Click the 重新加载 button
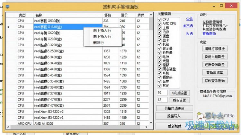Image resolution: width=241 pixels, height=135 pixels. [x=174, y=126]
